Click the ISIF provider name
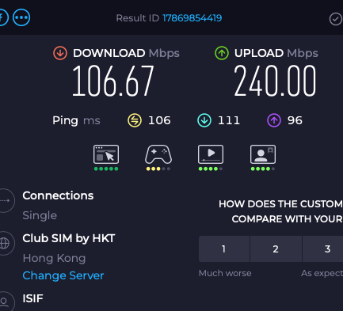Viewport: 343px width, 311px height. coord(32,298)
